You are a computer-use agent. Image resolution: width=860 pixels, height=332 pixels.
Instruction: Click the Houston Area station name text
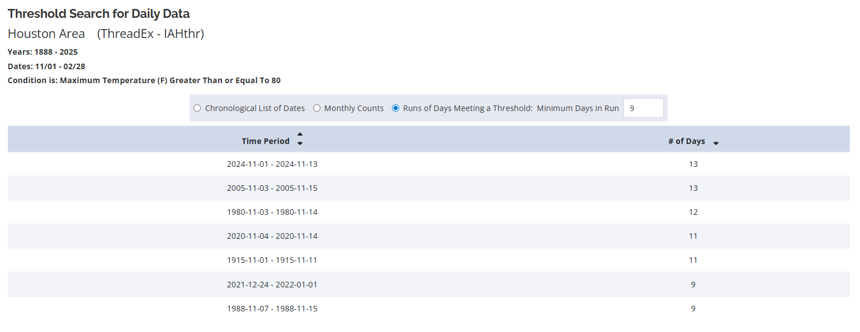point(46,34)
